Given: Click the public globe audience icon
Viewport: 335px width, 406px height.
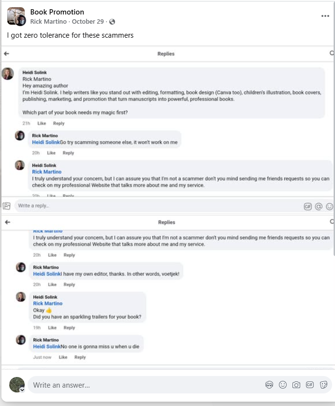Looking at the screenshot, I should (x=113, y=22).
